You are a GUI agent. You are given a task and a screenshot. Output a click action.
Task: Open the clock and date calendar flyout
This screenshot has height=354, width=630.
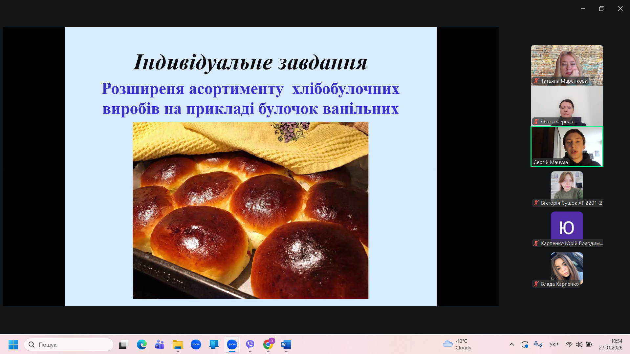click(x=610, y=344)
